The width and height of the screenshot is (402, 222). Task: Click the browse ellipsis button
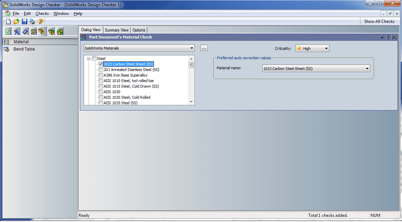(x=204, y=48)
